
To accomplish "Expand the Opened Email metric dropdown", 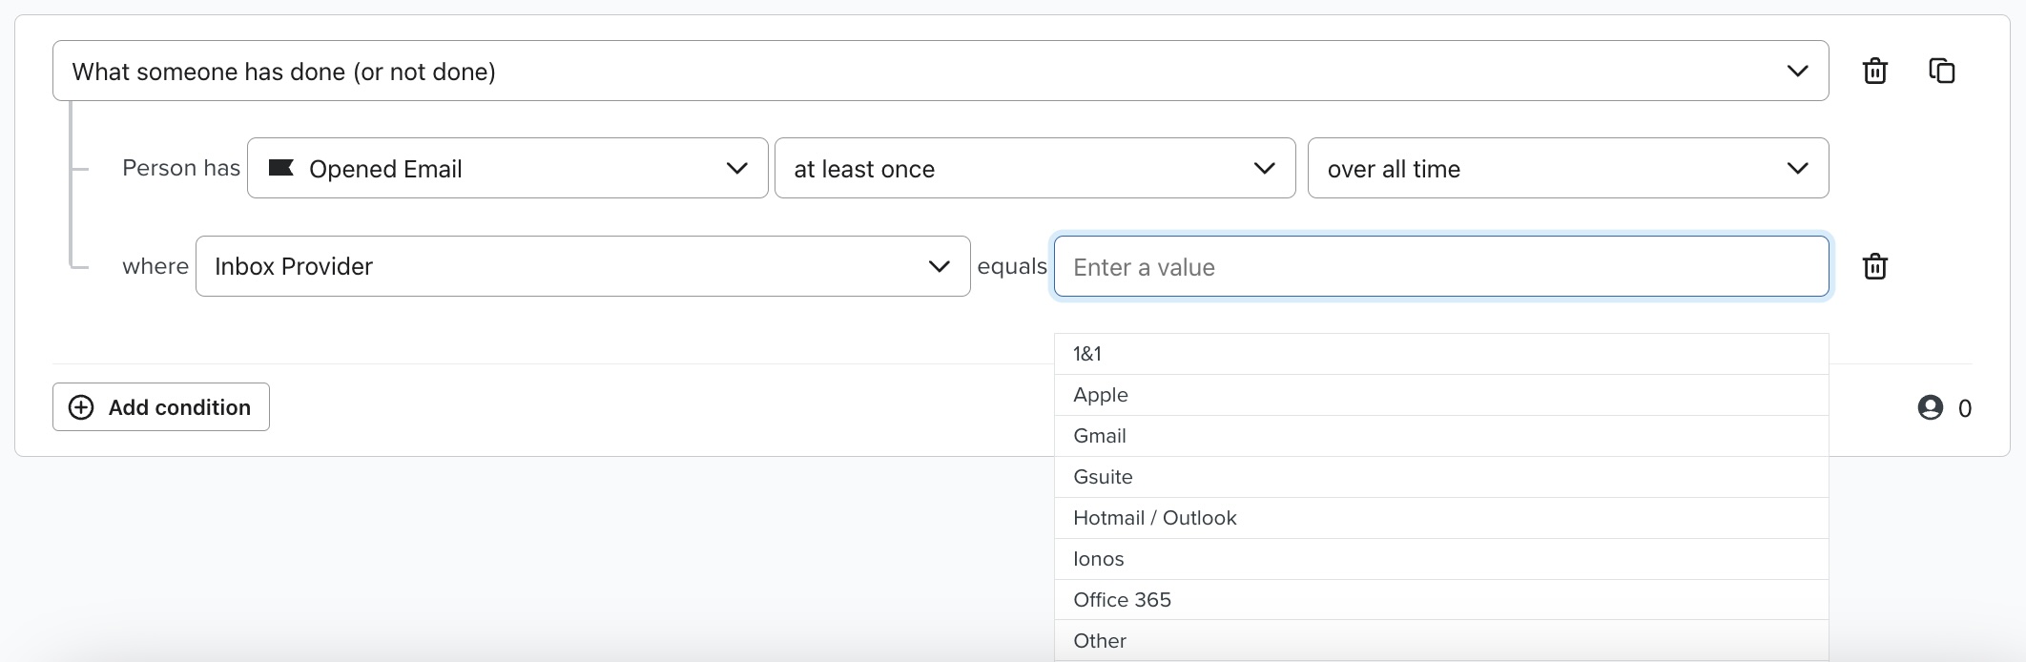I will [x=506, y=169].
